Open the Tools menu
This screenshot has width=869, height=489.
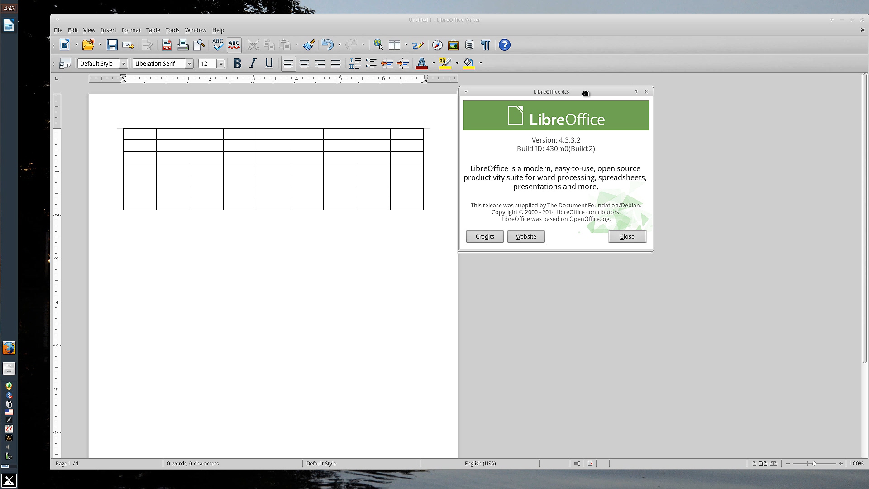click(172, 30)
